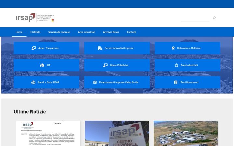Click the SIT map icon
The width and height of the screenshot is (234, 146).
click(x=42, y=65)
